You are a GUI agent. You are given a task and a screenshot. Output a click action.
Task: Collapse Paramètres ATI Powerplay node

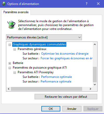(15, 72)
